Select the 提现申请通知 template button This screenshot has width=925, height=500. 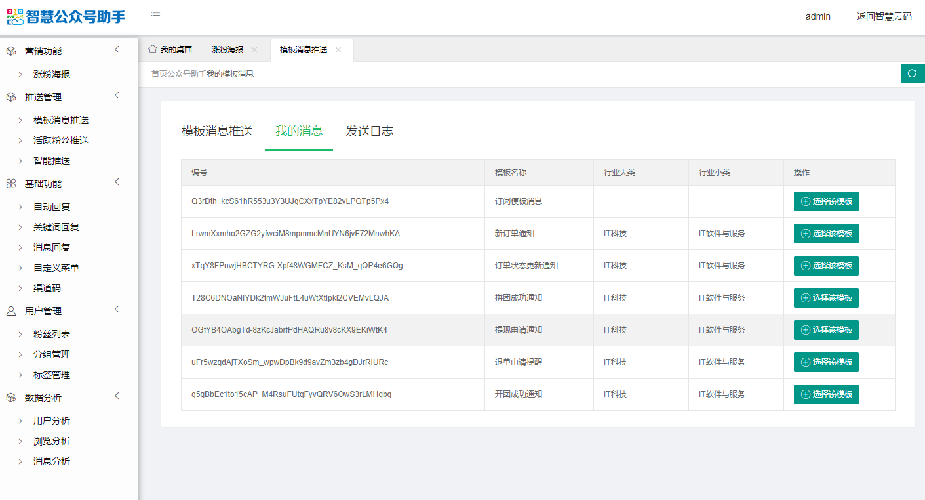pyautogui.click(x=825, y=330)
